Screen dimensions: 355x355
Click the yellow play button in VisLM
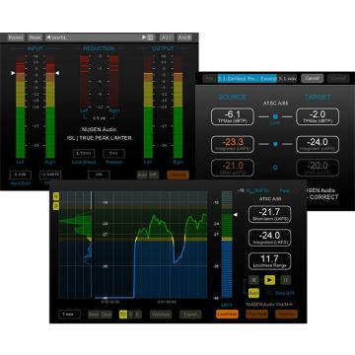[x=269, y=280]
